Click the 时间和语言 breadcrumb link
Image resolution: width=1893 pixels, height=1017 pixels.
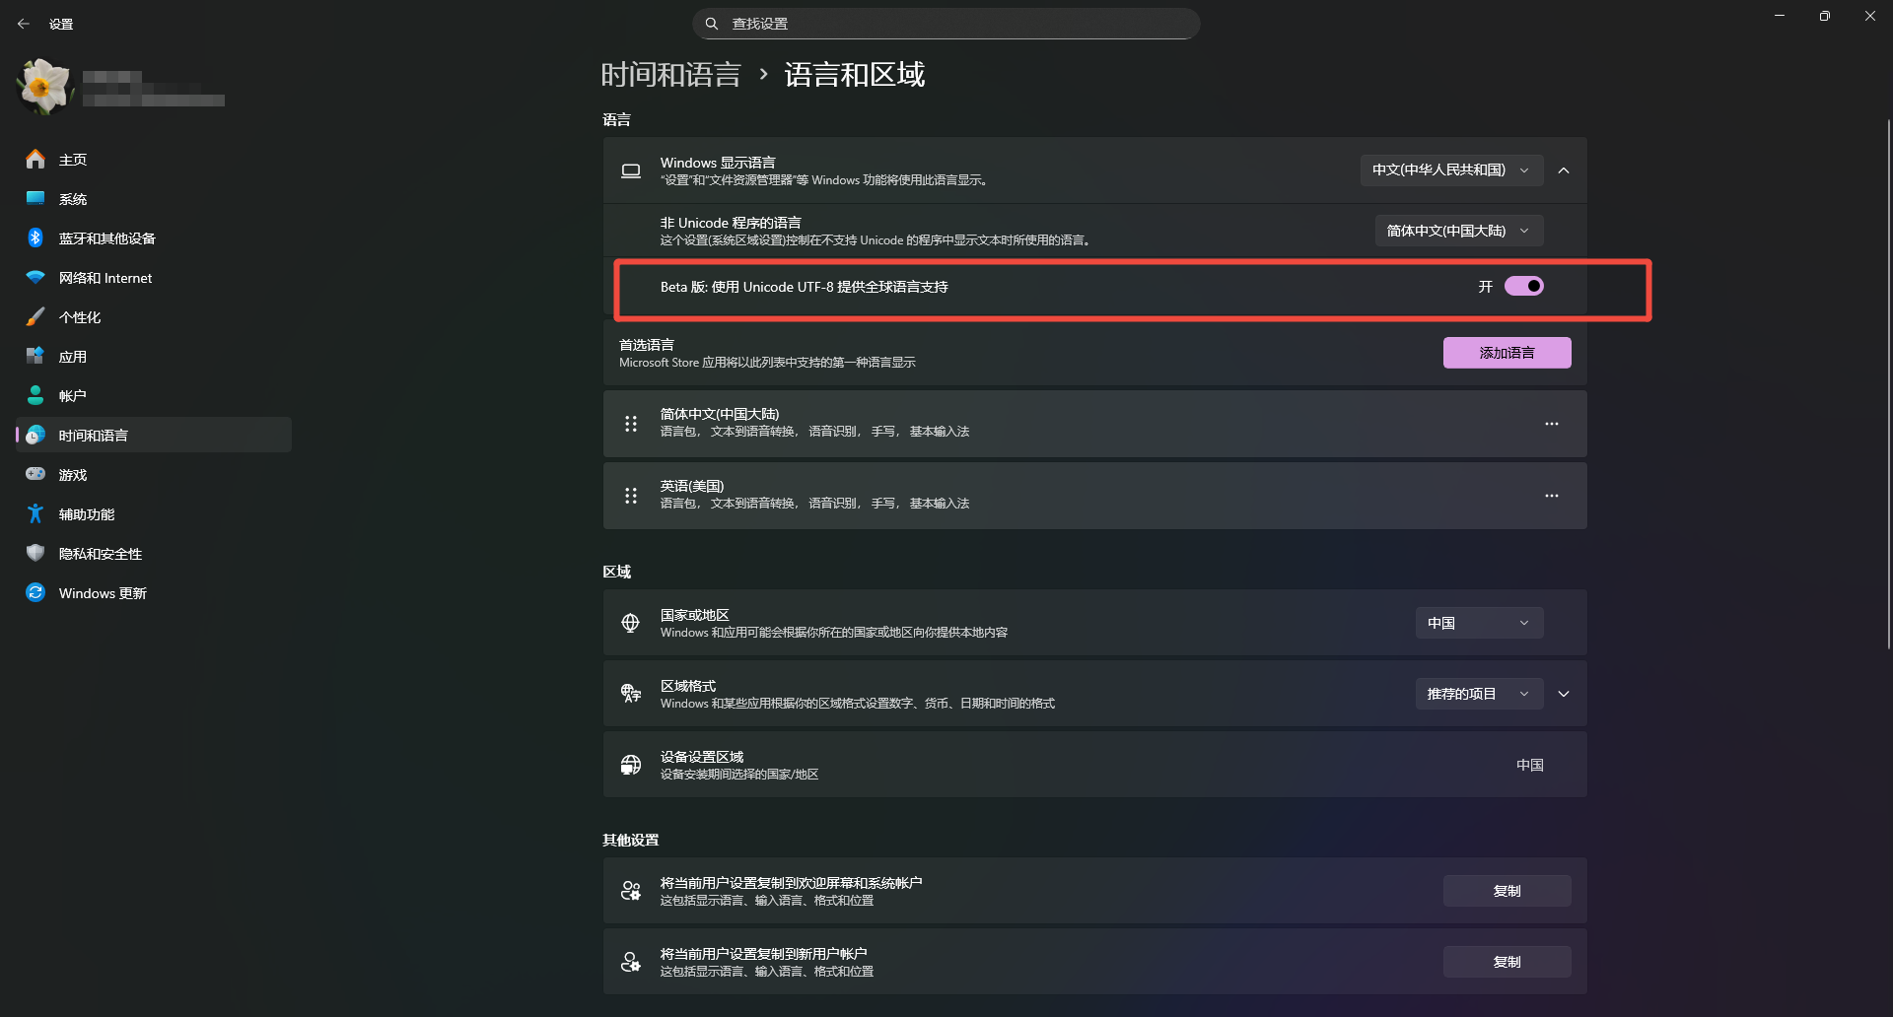tap(670, 75)
